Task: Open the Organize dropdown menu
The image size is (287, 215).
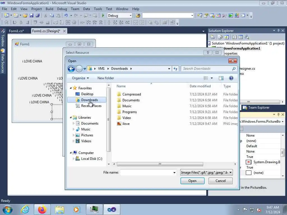Action: [x=80, y=78]
